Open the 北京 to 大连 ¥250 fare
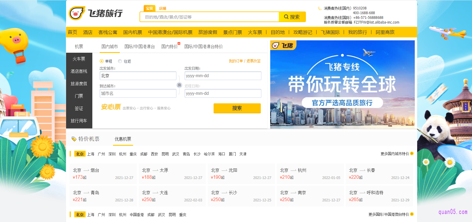Screen dimensions: 472x222 [x=172, y=196]
